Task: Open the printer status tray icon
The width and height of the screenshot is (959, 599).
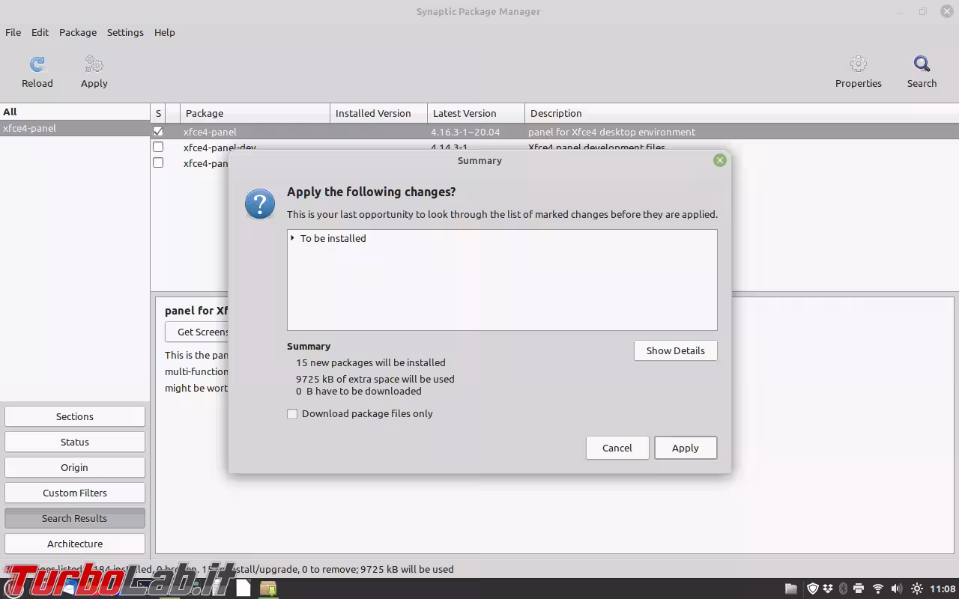Action: 859,589
